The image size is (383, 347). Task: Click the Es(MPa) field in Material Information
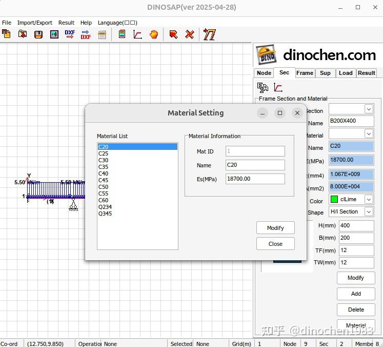[x=255, y=179]
